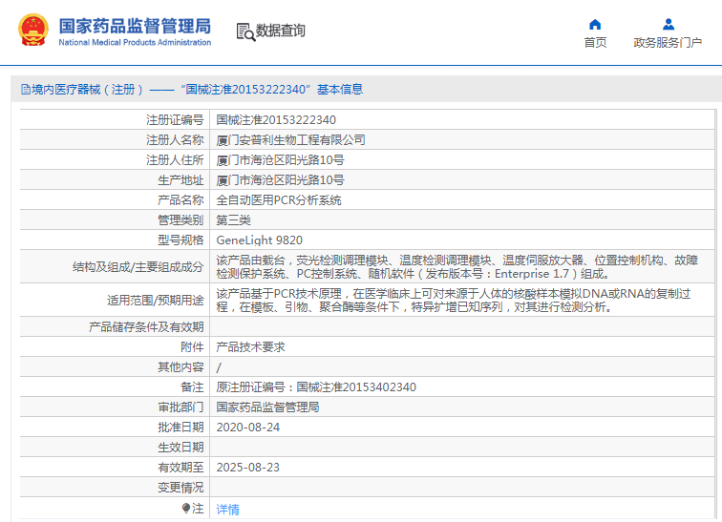
Task: Select registration number 国械注准20153222340 cell
Action: [x=276, y=120]
